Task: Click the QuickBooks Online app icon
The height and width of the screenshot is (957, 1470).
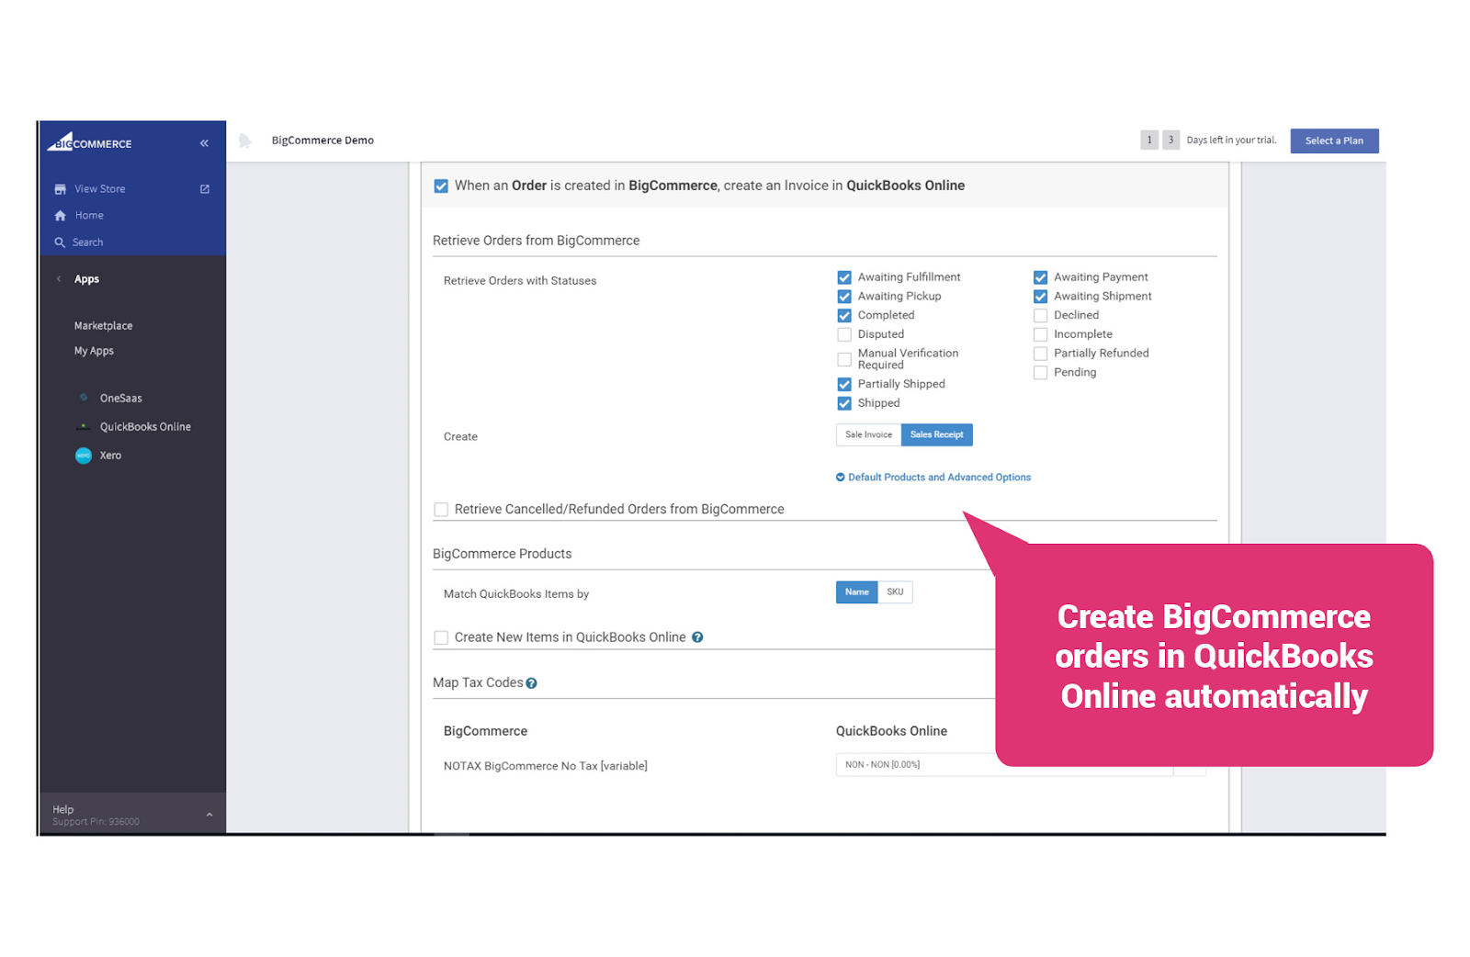Action: (x=84, y=426)
